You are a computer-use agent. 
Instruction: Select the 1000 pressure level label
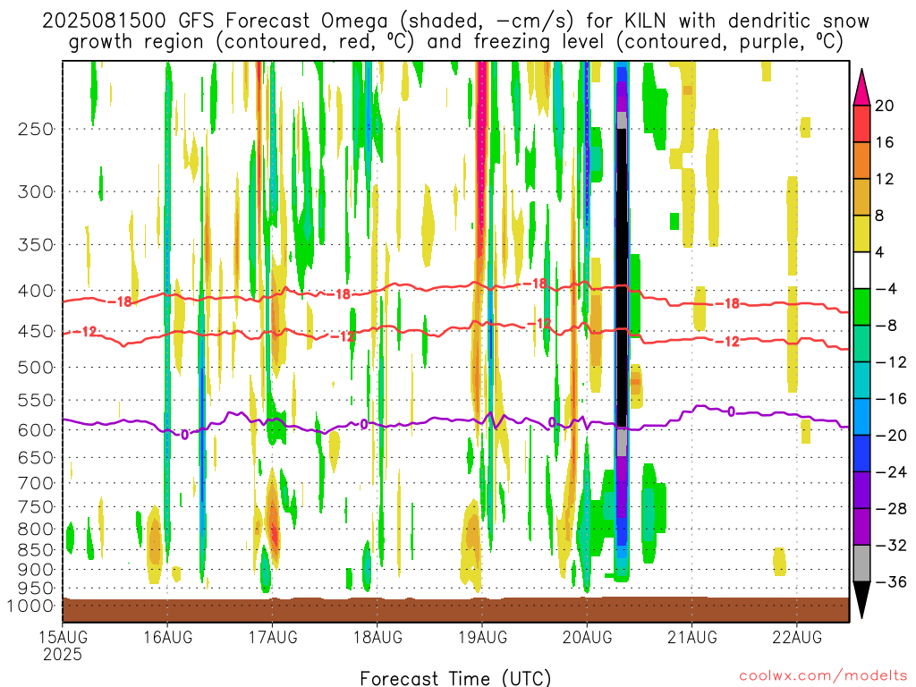[30, 606]
